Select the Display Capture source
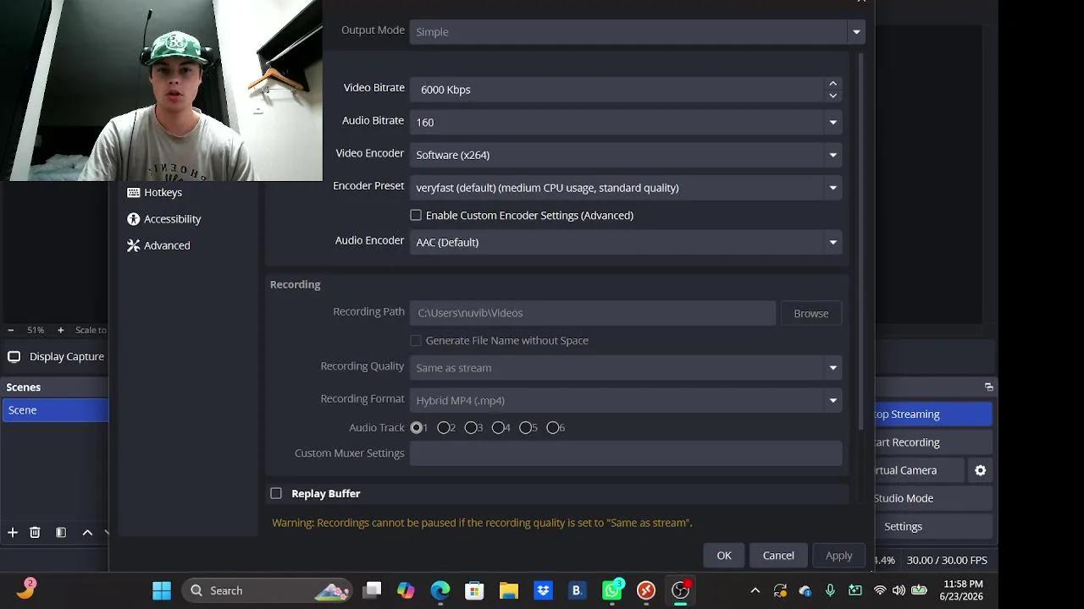Viewport: 1084px width, 609px height. [x=56, y=356]
